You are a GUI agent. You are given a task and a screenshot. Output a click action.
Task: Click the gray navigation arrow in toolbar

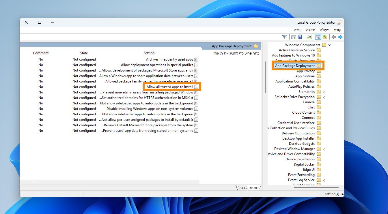[334, 37]
